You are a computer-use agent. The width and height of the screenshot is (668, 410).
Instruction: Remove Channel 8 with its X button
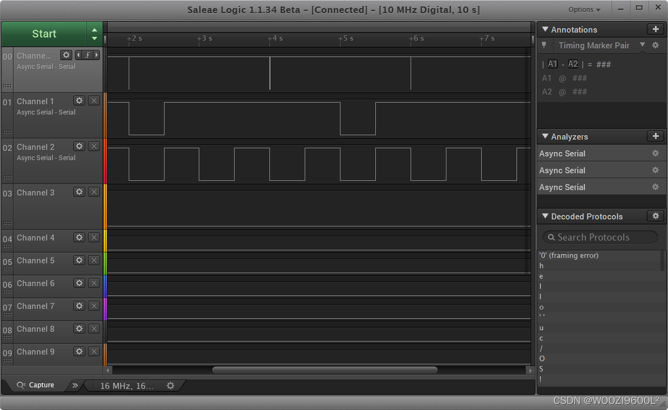(94, 329)
